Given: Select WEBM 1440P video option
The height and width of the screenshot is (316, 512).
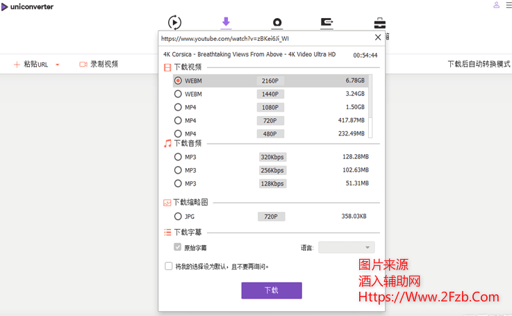Looking at the screenshot, I should [x=179, y=94].
